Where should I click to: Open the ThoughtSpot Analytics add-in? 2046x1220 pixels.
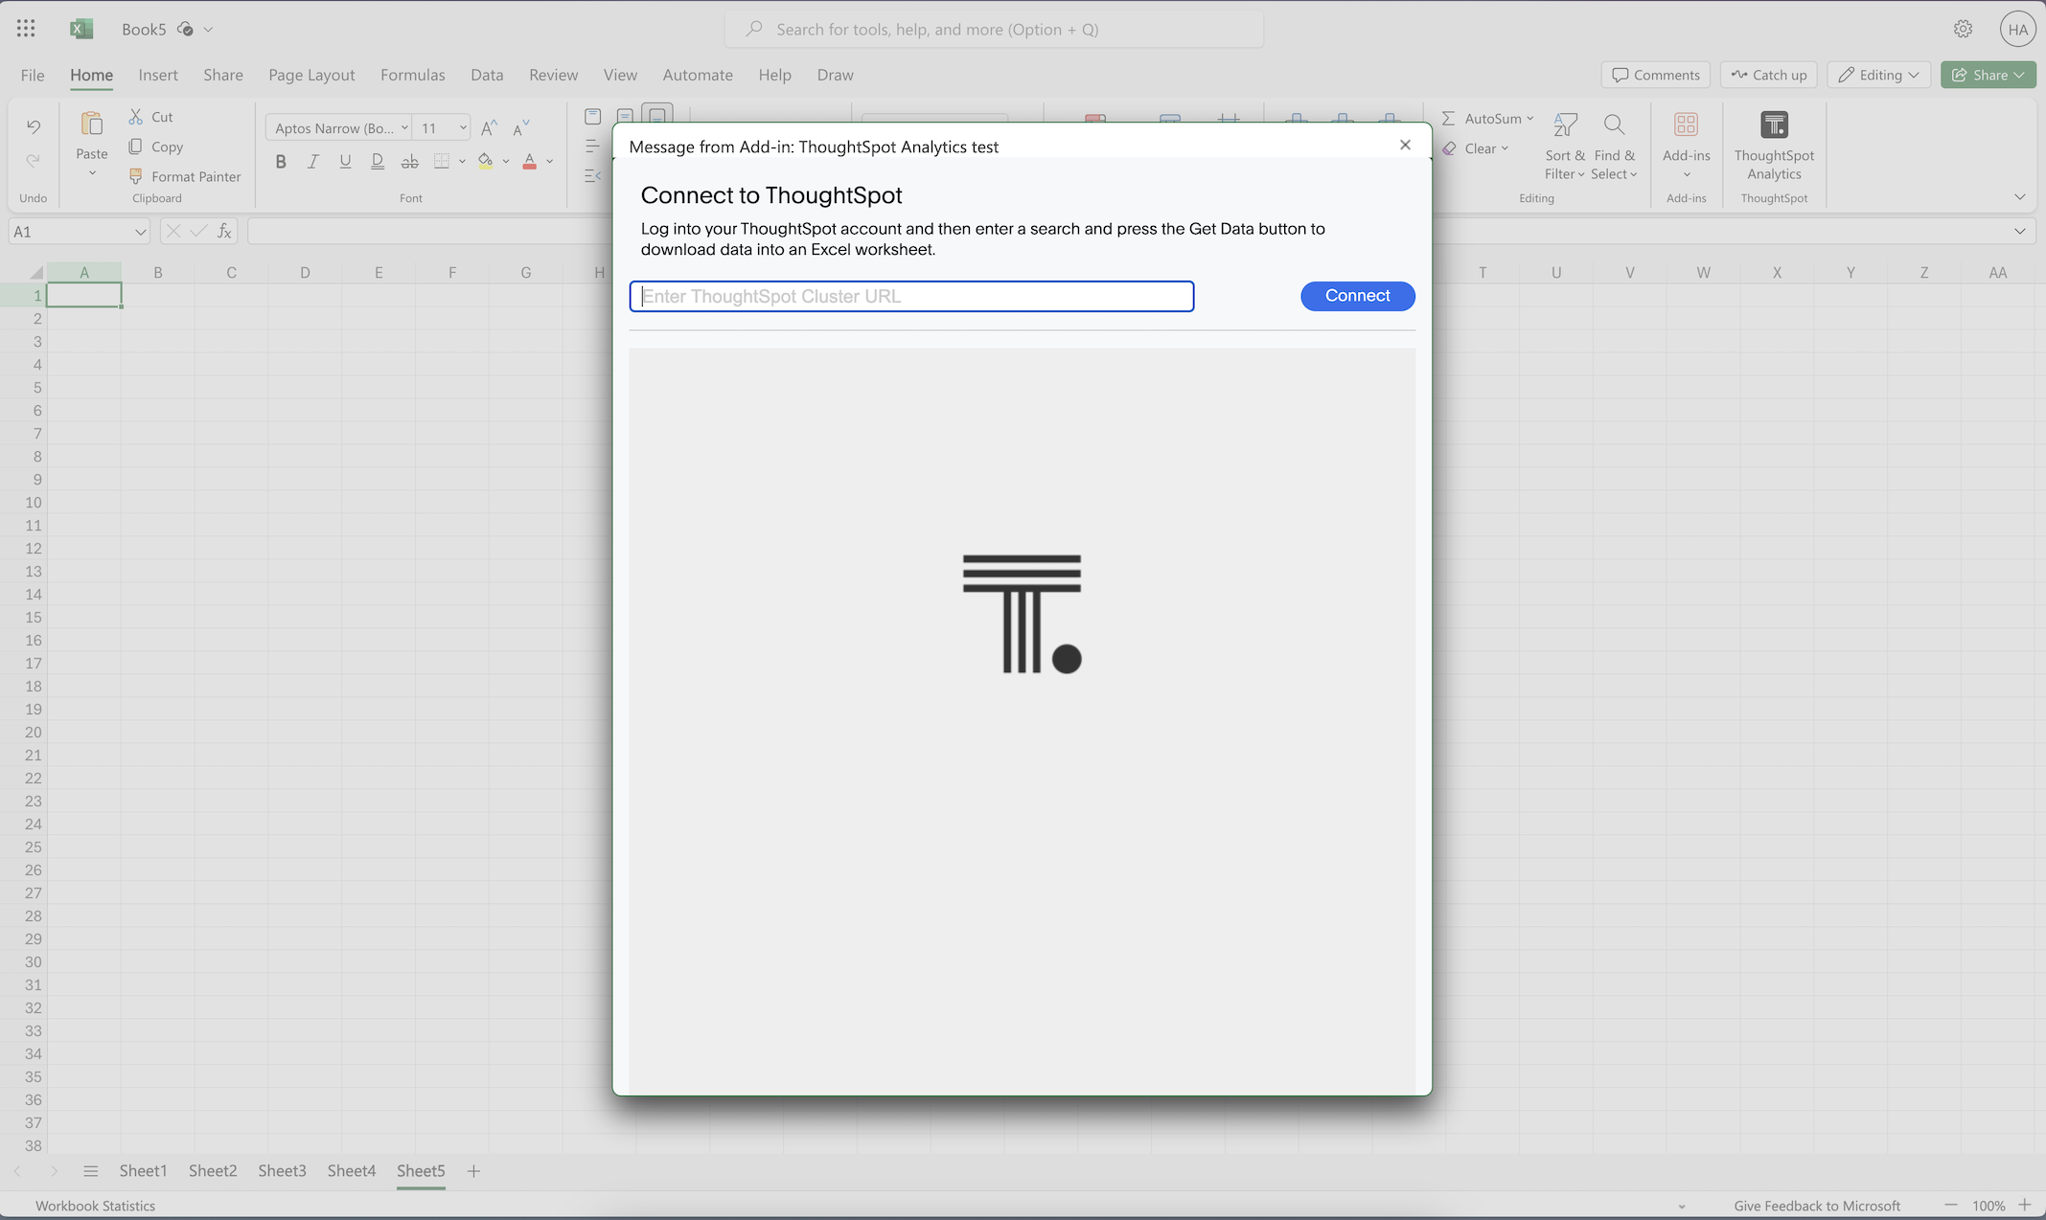1774,148
